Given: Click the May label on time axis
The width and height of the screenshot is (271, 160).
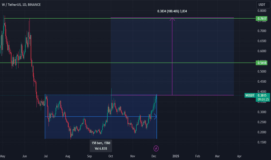Looking at the screenshot, I should point(3,156).
